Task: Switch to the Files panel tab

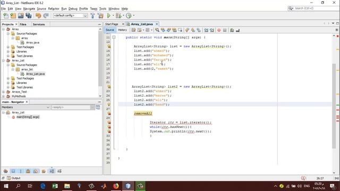Action: 23,24
